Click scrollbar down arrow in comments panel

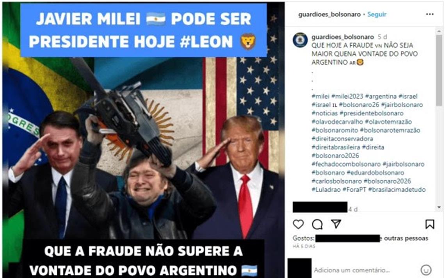(x=439, y=207)
